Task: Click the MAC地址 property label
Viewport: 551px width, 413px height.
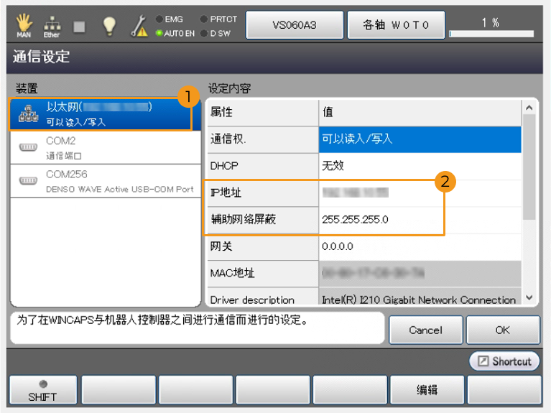Action: click(263, 274)
